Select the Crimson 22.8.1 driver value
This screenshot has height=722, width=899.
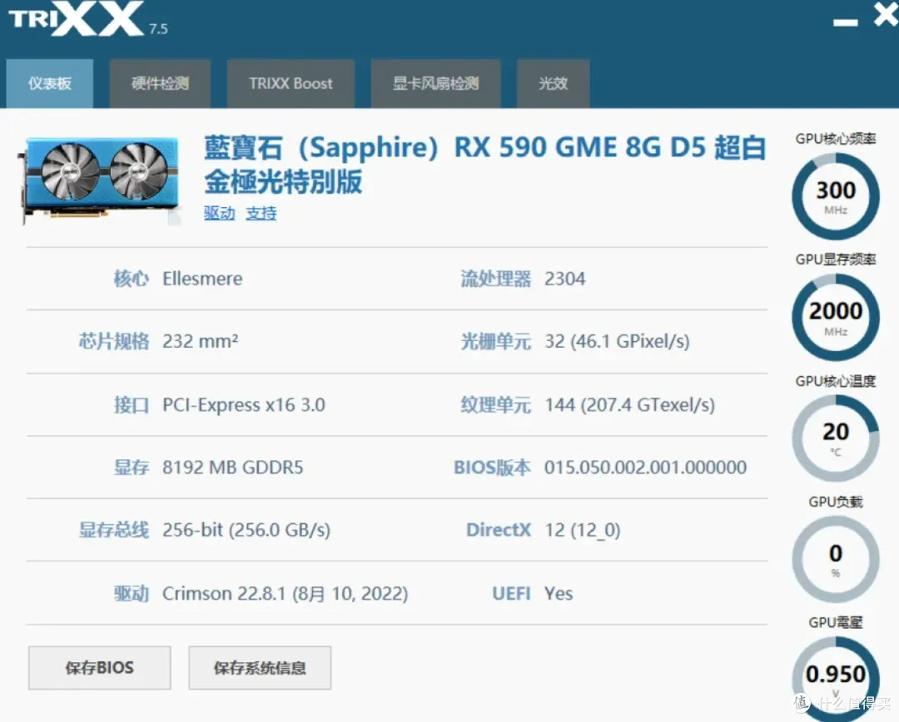coord(285,594)
